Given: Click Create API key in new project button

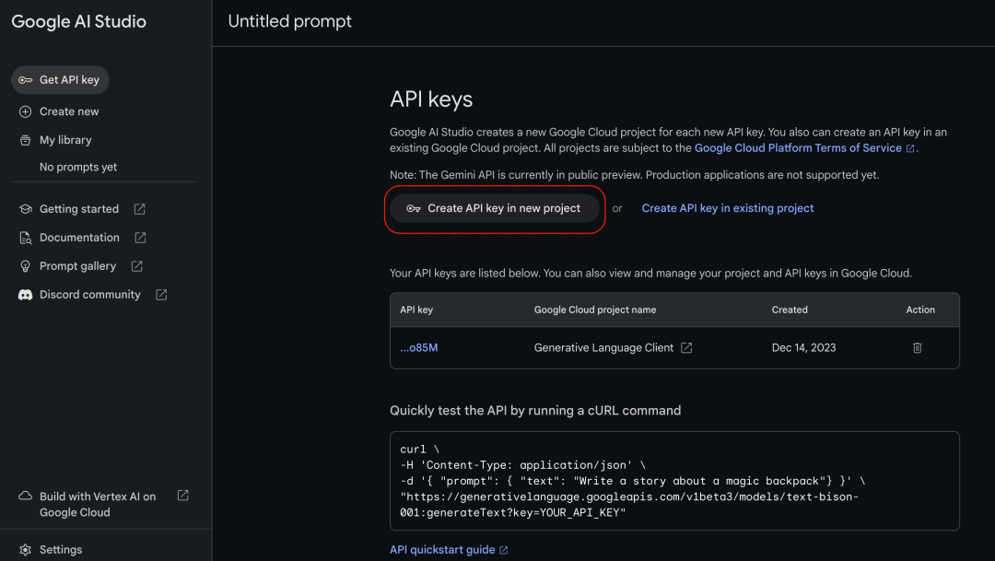Looking at the screenshot, I should [x=495, y=208].
